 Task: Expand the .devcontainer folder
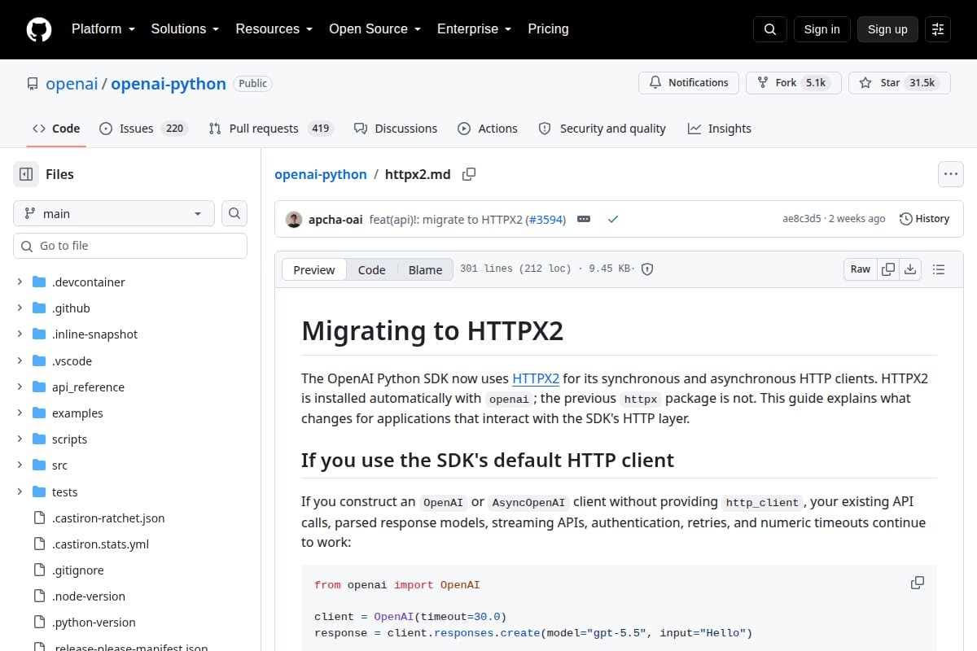20,282
